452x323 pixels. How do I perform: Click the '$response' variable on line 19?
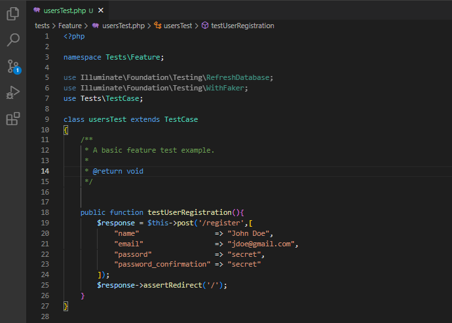pos(116,223)
